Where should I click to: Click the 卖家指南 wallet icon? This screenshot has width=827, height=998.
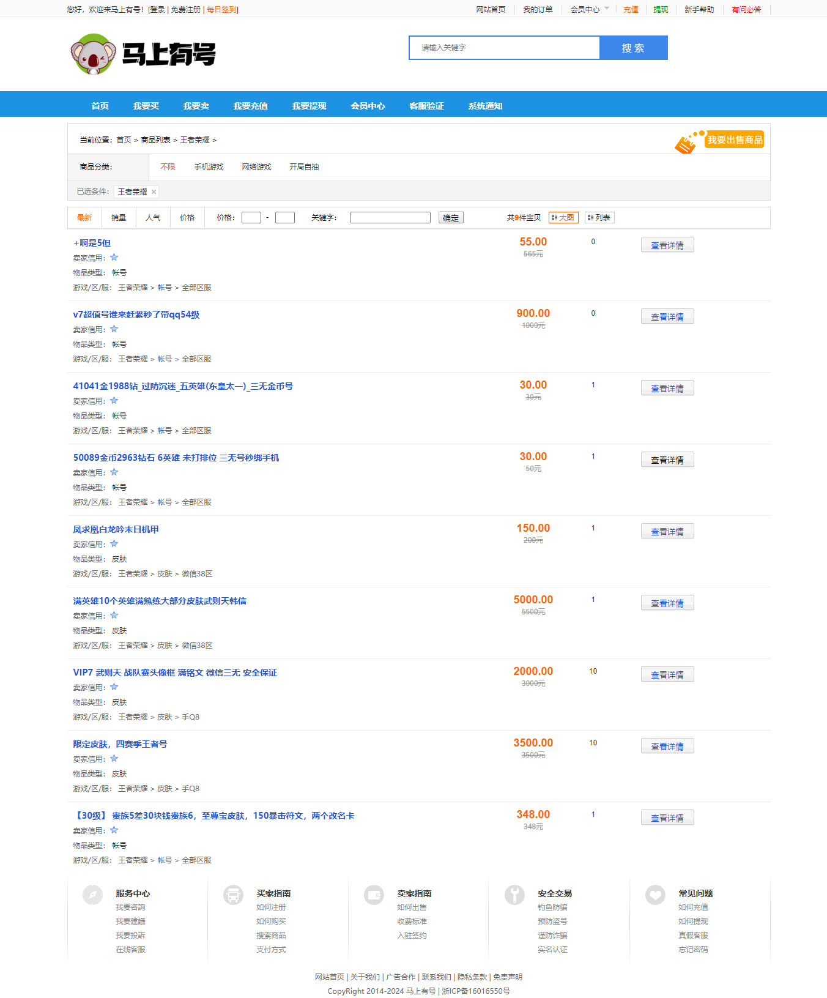[374, 895]
